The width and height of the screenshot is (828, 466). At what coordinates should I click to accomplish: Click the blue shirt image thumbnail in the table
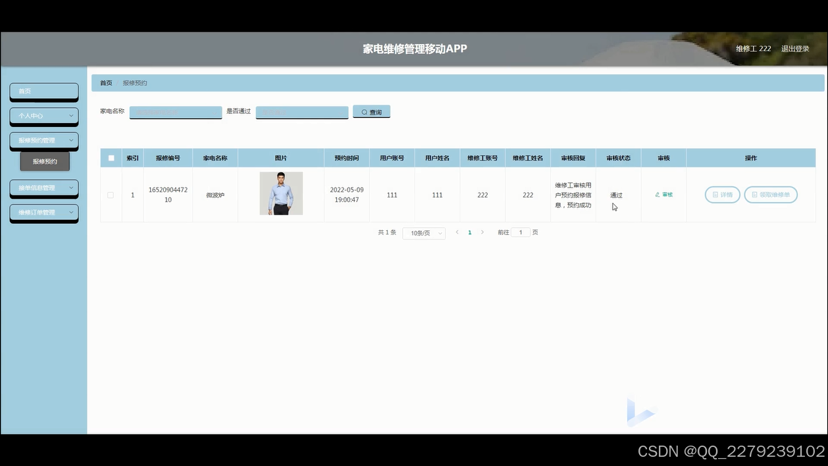coord(281,193)
